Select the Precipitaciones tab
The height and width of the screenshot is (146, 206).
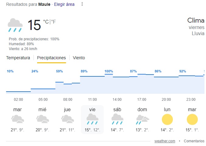pos(51,58)
